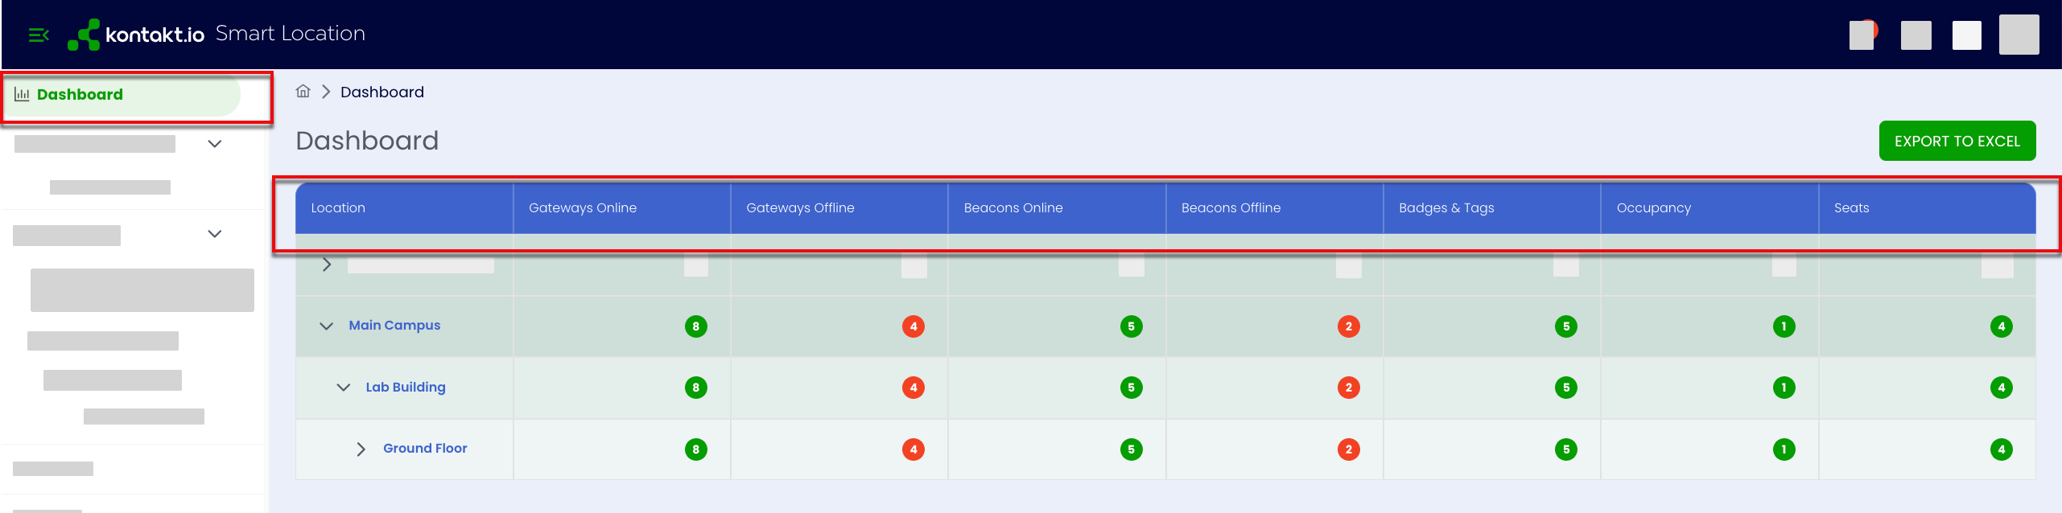The width and height of the screenshot is (2062, 513).
Task: Click Main Campus Gateways Online badge 8
Action: click(696, 326)
